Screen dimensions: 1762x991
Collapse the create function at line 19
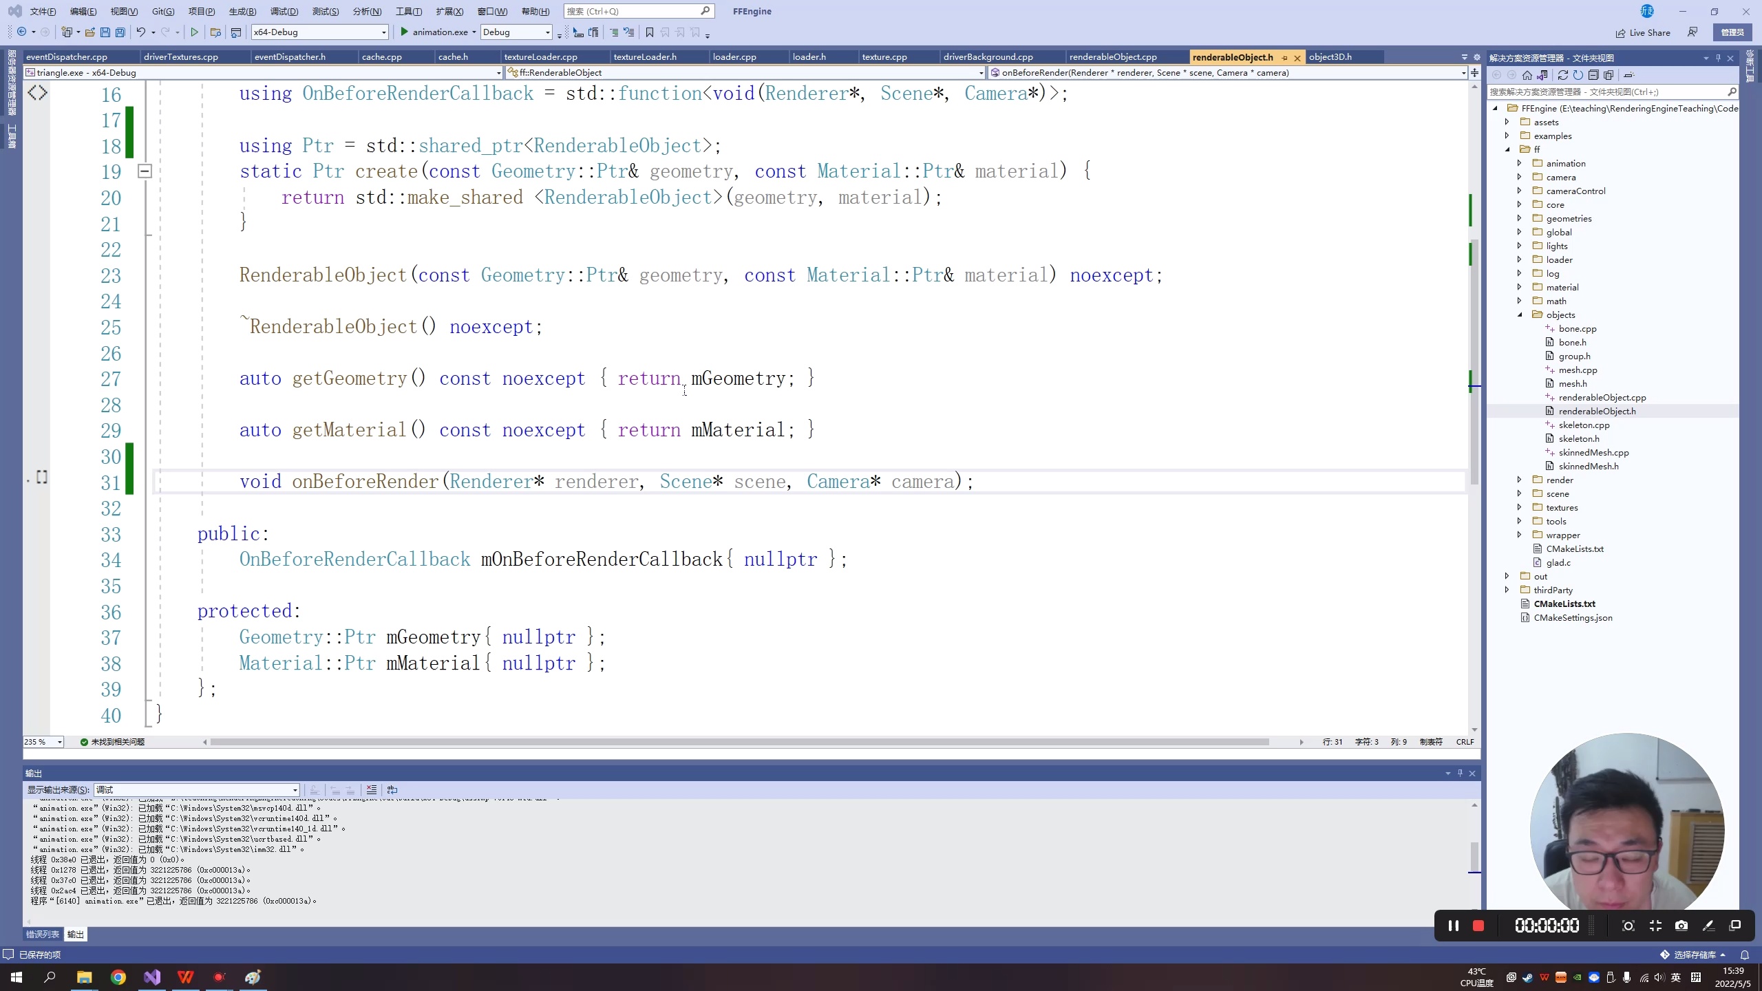(145, 171)
